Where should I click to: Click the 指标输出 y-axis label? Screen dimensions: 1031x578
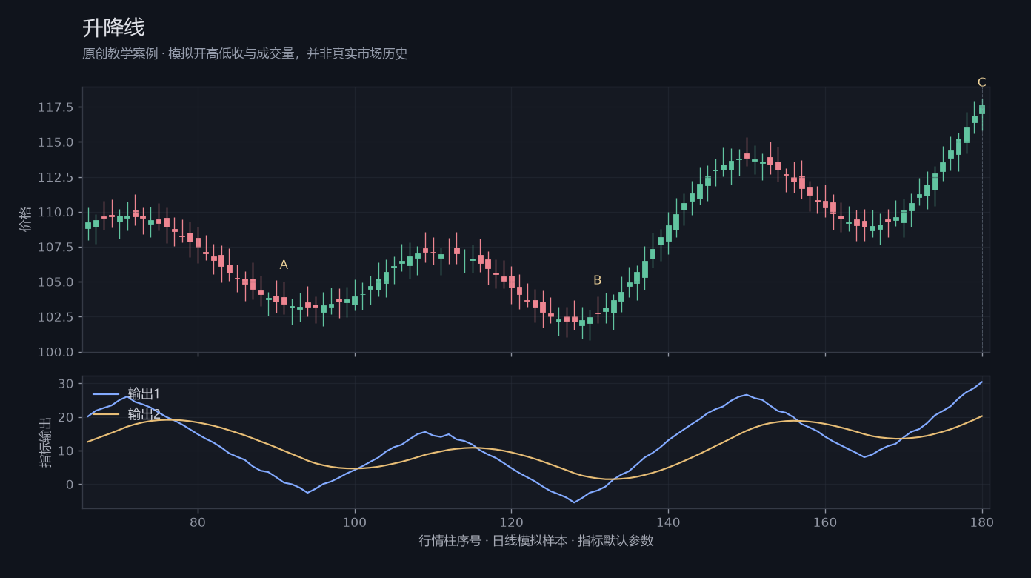(x=45, y=442)
